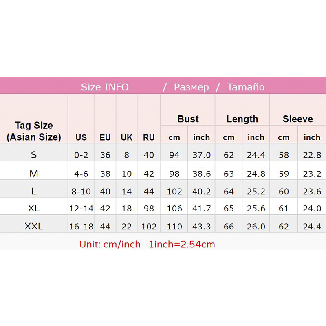Image resolution: width=326 pixels, height=326 pixels.
Task: Click the 'Unit: cm/inch' note text
Action: click(110, 244)
